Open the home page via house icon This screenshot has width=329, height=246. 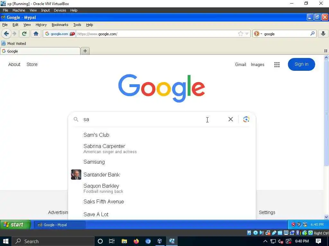click(36, 34)
